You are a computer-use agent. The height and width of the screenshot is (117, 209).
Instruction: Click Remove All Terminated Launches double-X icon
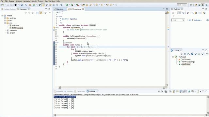166,91
